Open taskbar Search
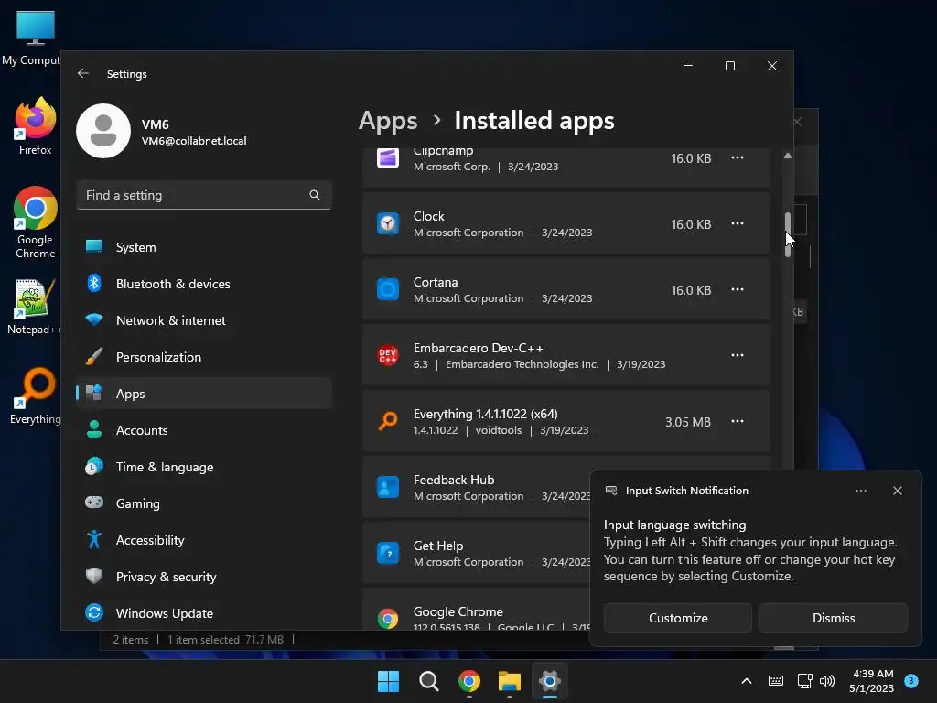The image size is (937, 703). 428,681
